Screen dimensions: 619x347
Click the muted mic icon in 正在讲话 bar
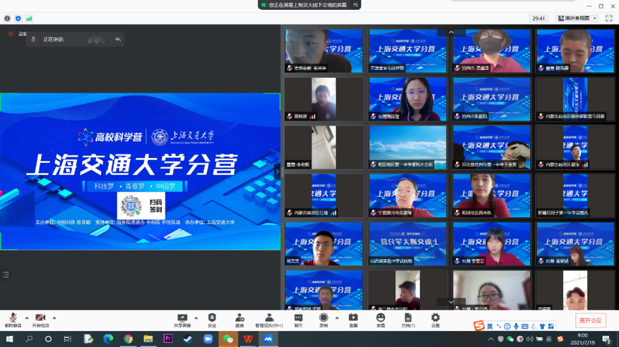click(34, 40)
